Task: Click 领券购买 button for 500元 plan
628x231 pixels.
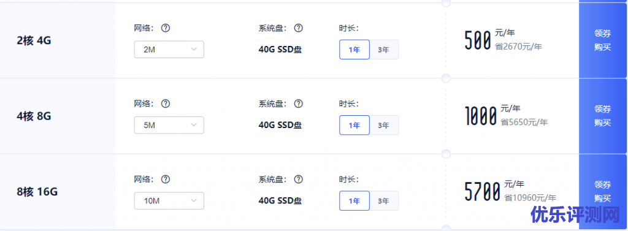Action: click(x=603, y=40)
